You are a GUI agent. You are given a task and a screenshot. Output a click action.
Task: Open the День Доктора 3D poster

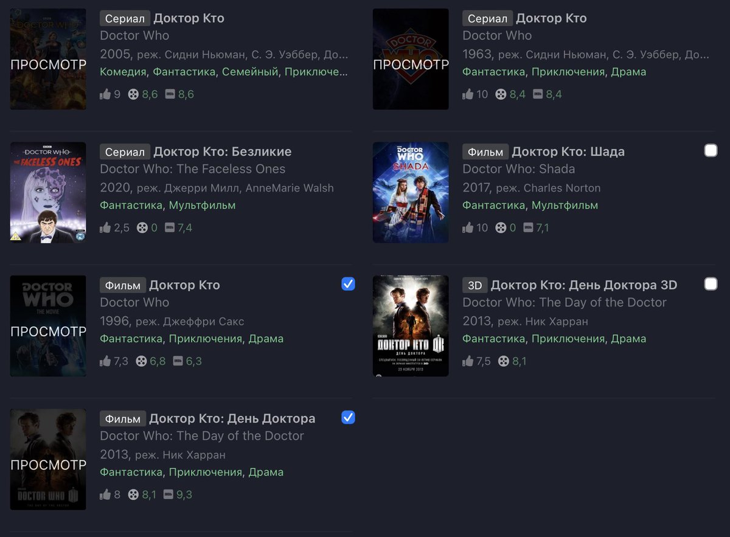(411, 326)
